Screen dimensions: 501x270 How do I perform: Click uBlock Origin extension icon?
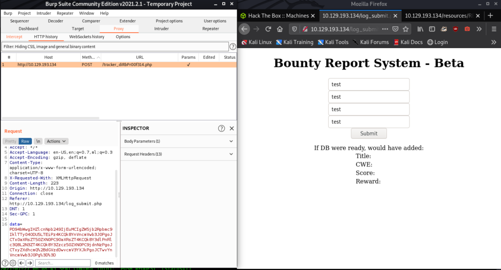455,29
